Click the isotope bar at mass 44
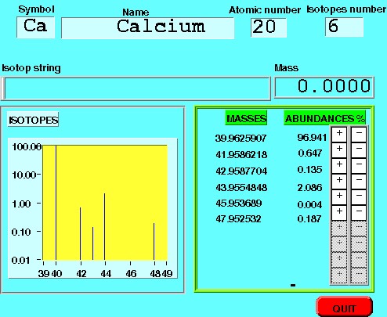Screen dimensions: 387x317 click(x=104, y=227)
